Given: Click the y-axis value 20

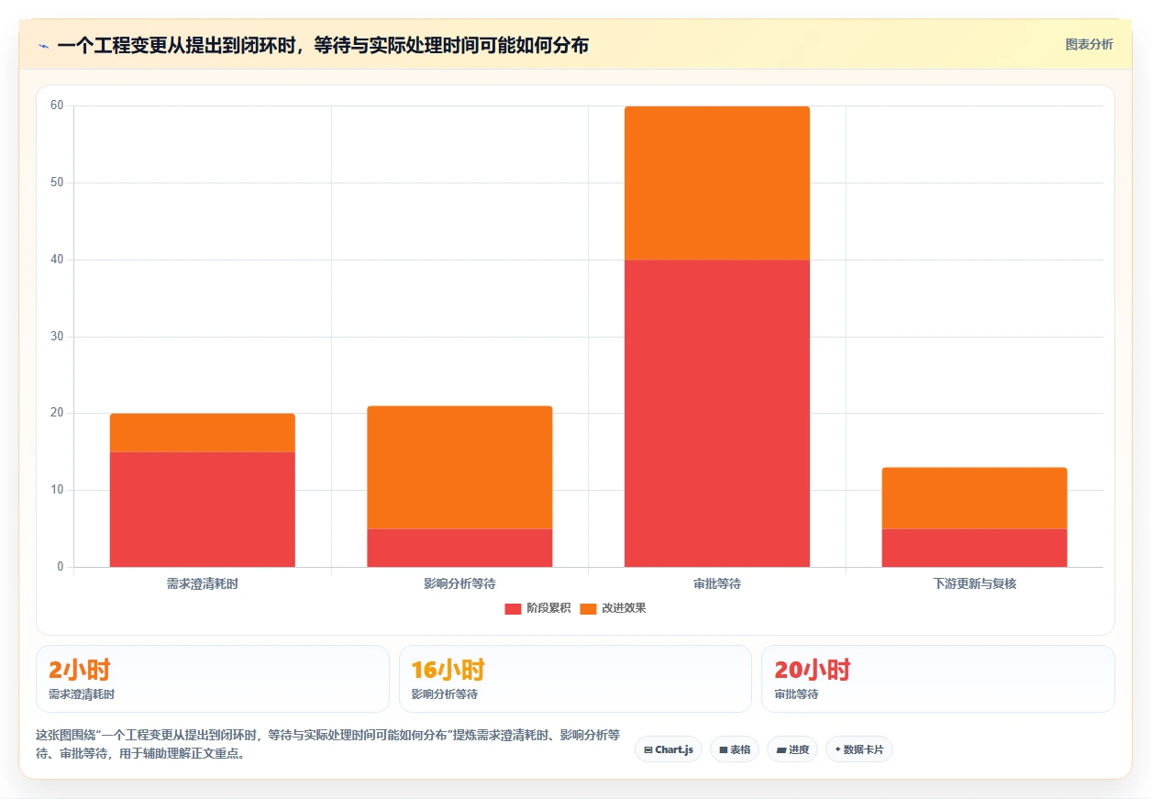Looking at the screenshot, I should tap(57, 413).
